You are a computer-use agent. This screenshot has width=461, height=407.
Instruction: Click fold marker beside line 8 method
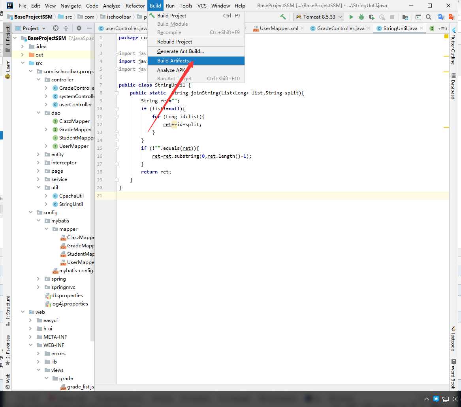117,93
